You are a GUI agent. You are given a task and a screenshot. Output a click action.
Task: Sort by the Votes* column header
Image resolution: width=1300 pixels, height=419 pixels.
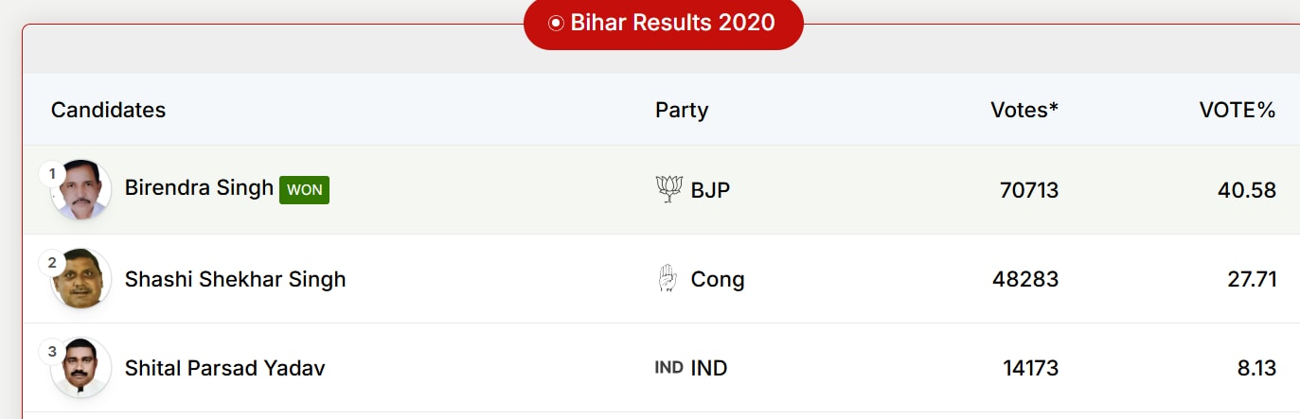pyautogui.click(x=1024, y=110)
